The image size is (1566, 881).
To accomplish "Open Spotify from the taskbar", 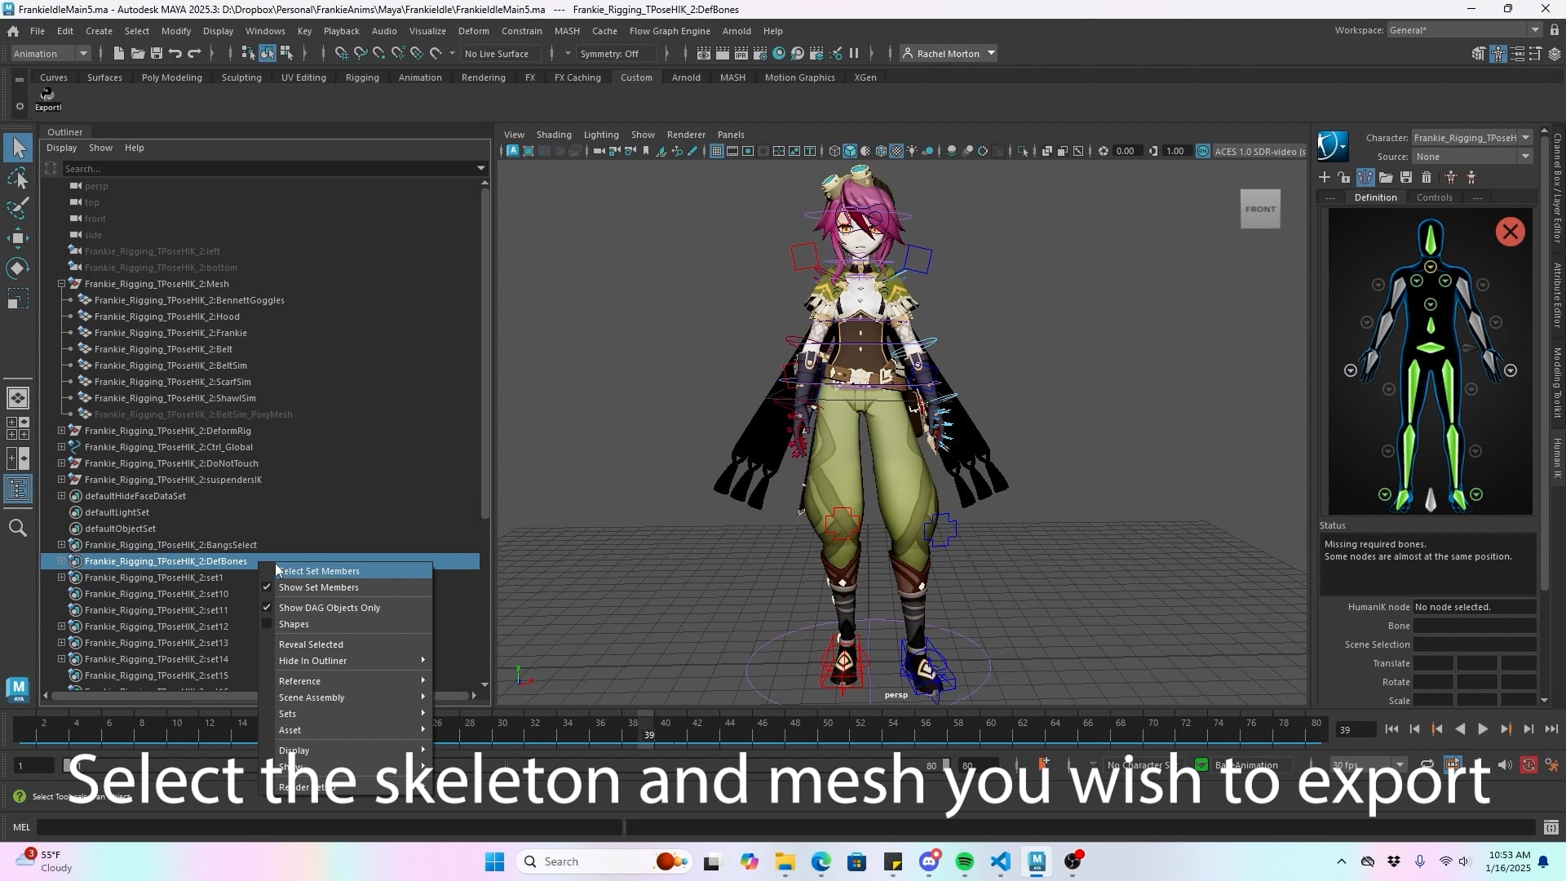I will pos(965,861).
